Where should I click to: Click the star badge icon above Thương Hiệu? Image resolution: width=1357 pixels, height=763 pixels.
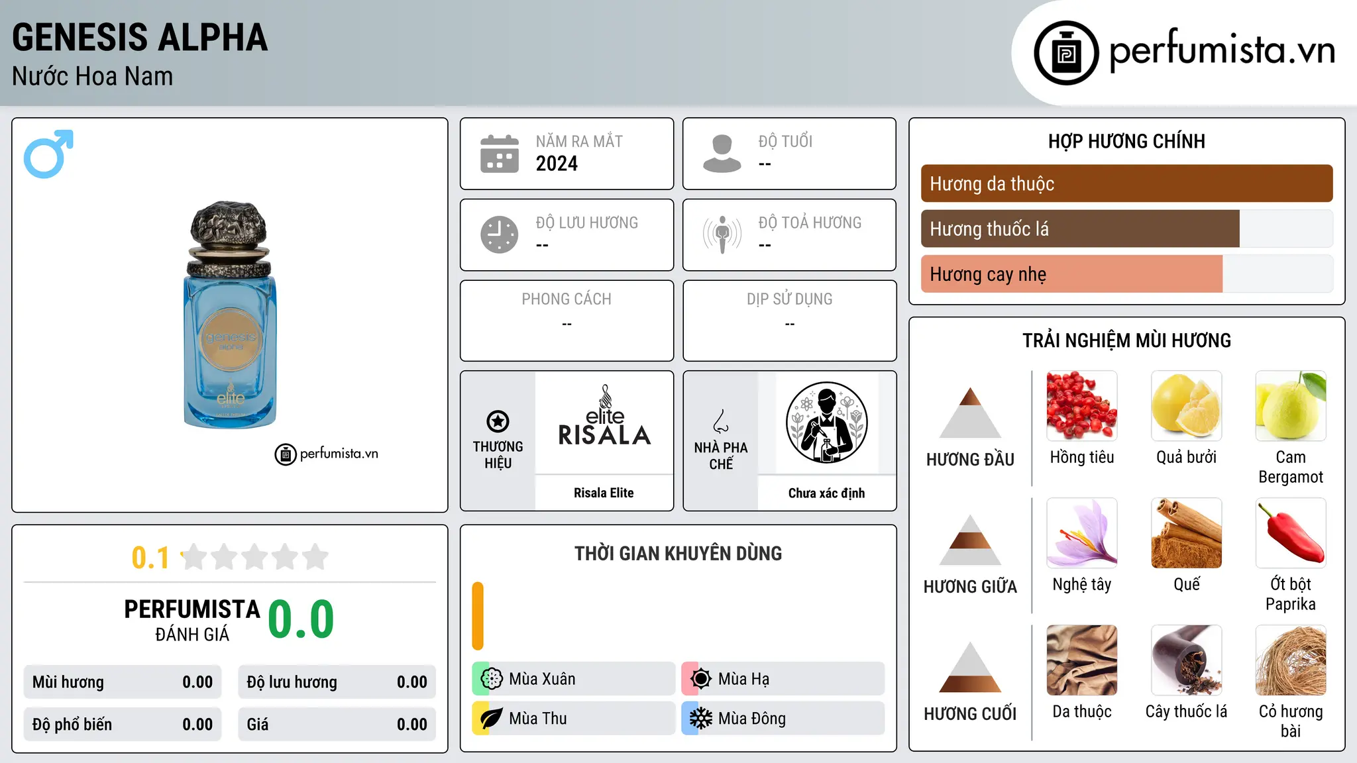tap(498, 421)
